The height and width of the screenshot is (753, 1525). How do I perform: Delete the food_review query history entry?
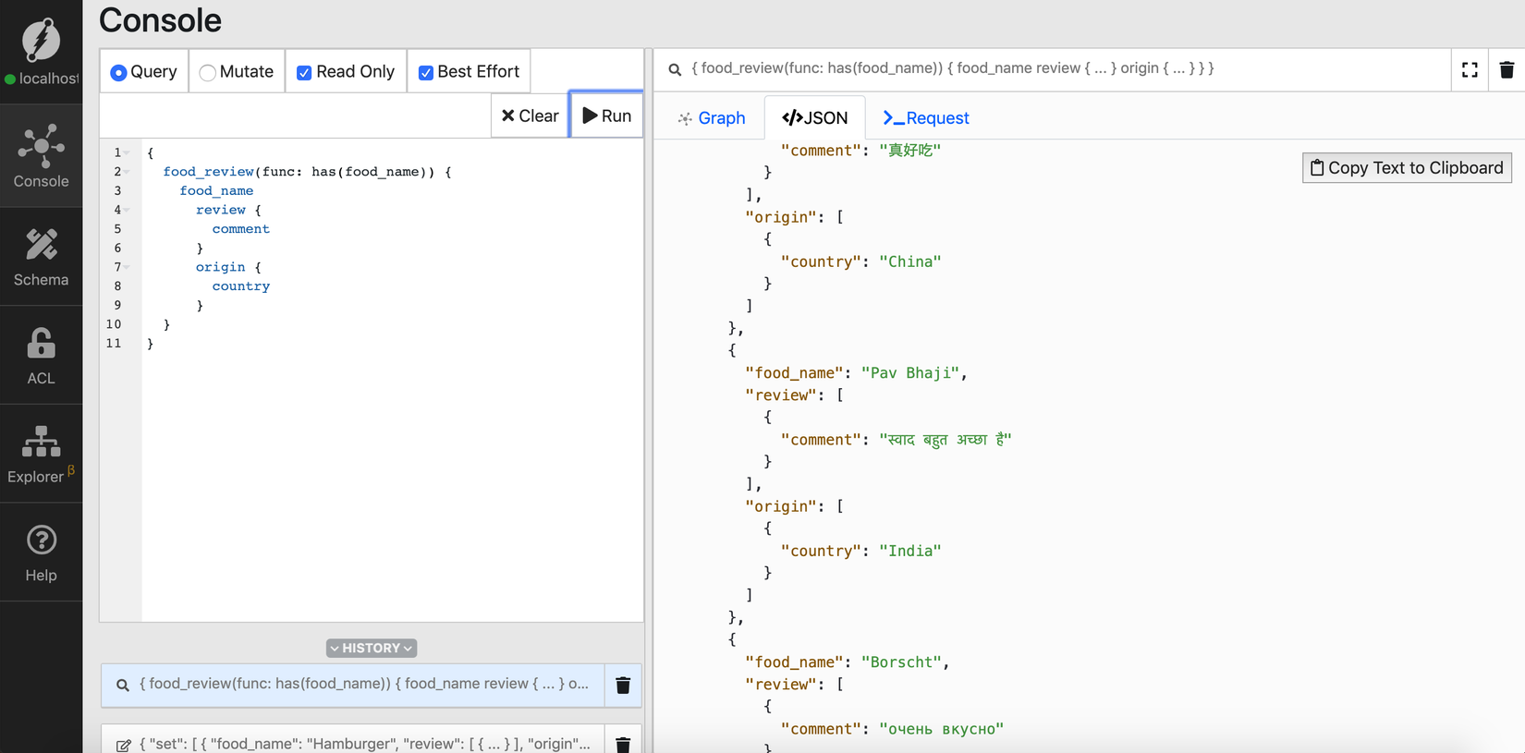tap(623, 686)
